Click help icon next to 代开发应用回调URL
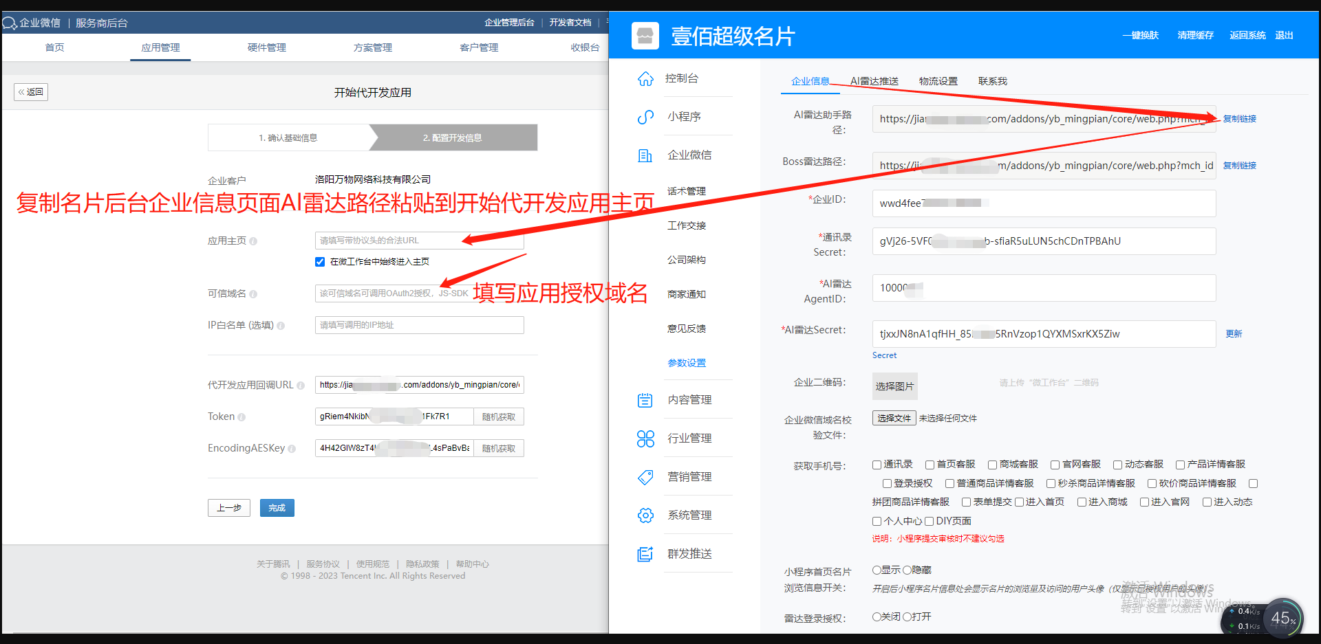 tap(301, 386)
